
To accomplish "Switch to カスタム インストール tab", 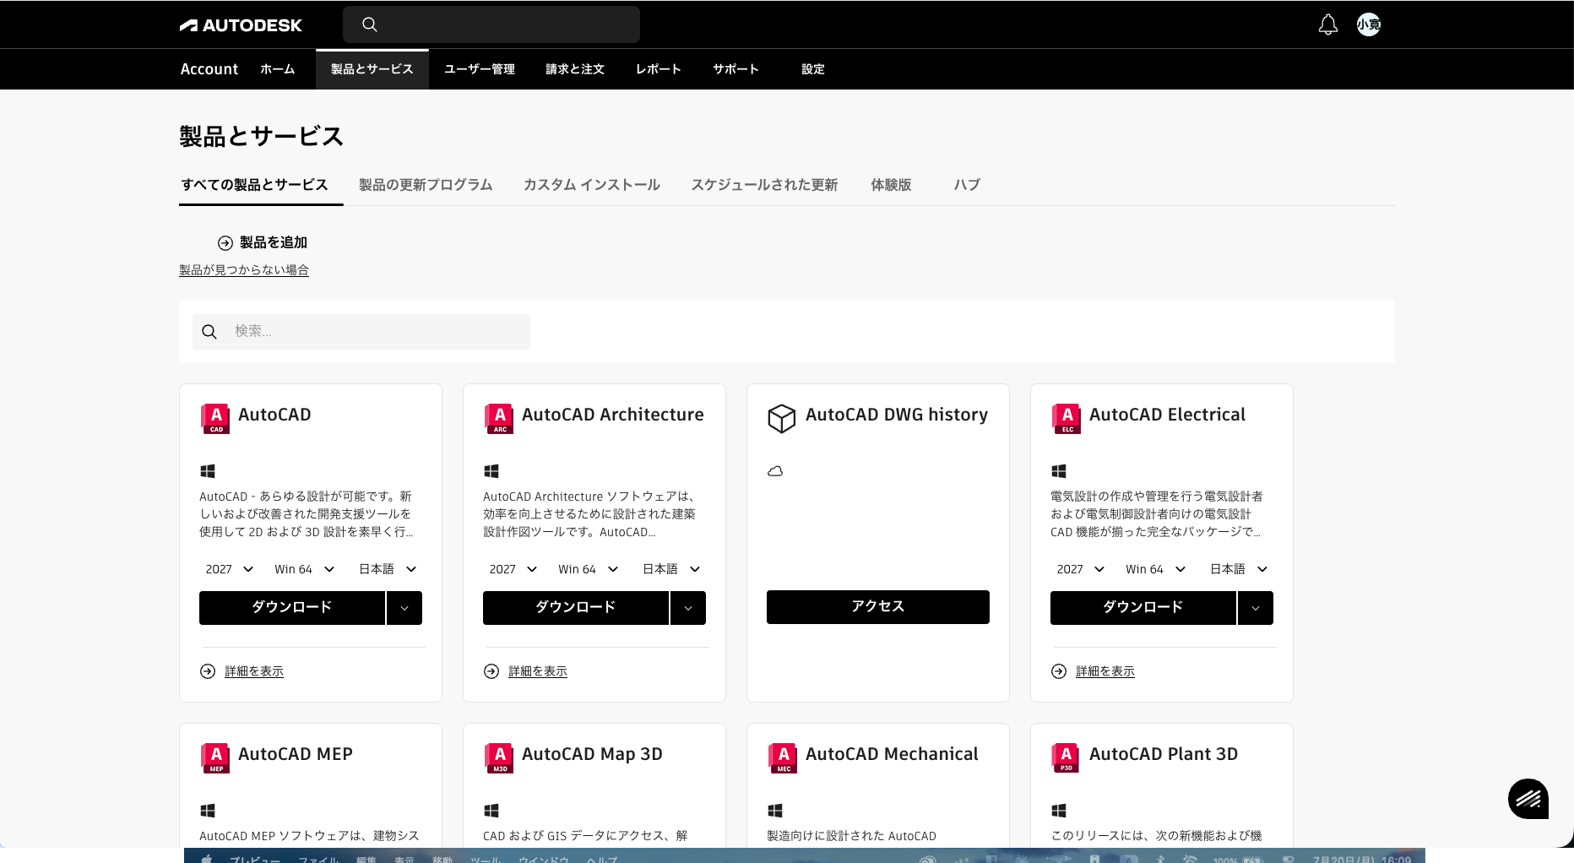I will pyautogui.click(x=592, y=185).
